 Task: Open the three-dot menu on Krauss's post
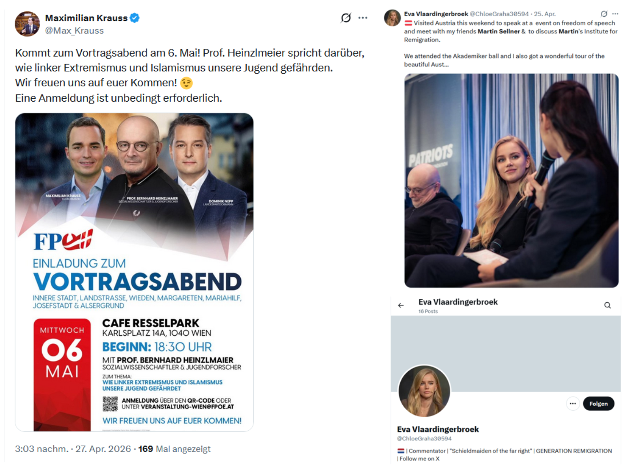coord(363,18)
